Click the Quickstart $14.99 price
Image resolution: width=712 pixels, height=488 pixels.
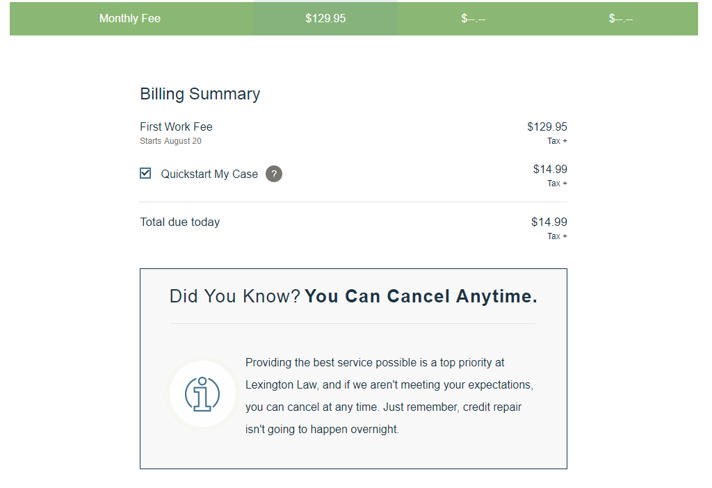[x=550, y=170]
